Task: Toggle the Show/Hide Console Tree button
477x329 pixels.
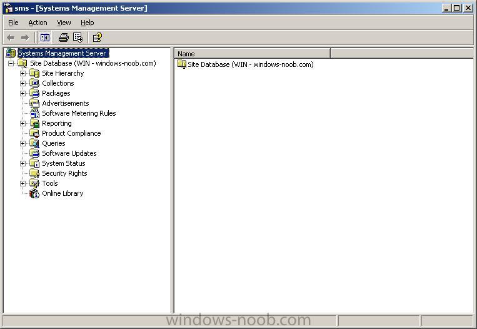Action: [x=45, y=38]
